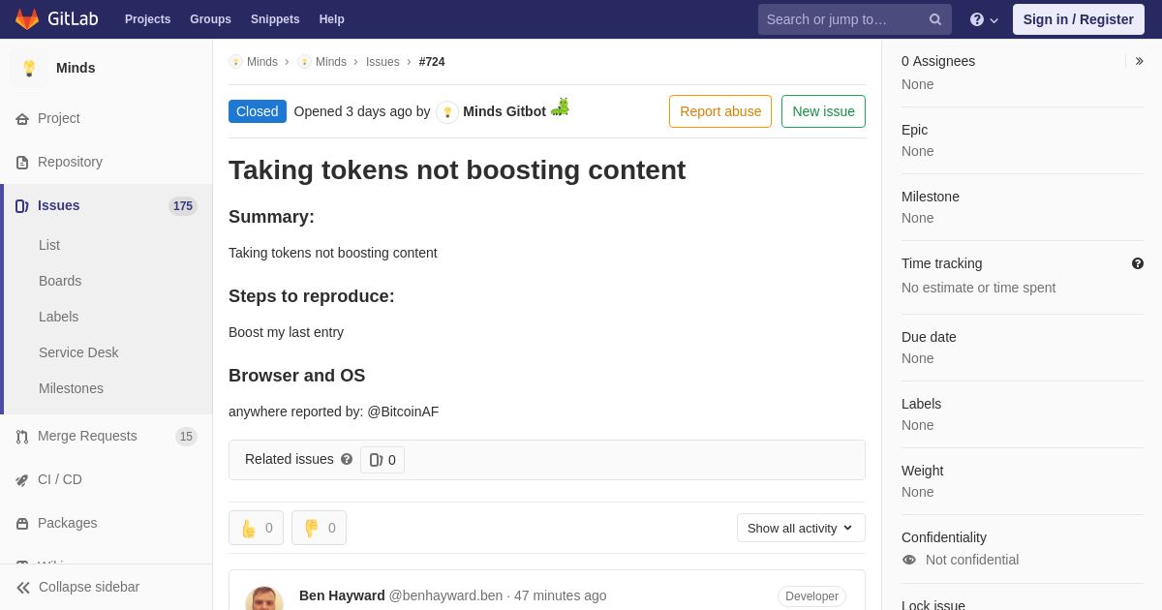Viewport: 1162px width, 610px height.
Task: Click the Issues count badge 175
Action: click(x=183, y=206)
